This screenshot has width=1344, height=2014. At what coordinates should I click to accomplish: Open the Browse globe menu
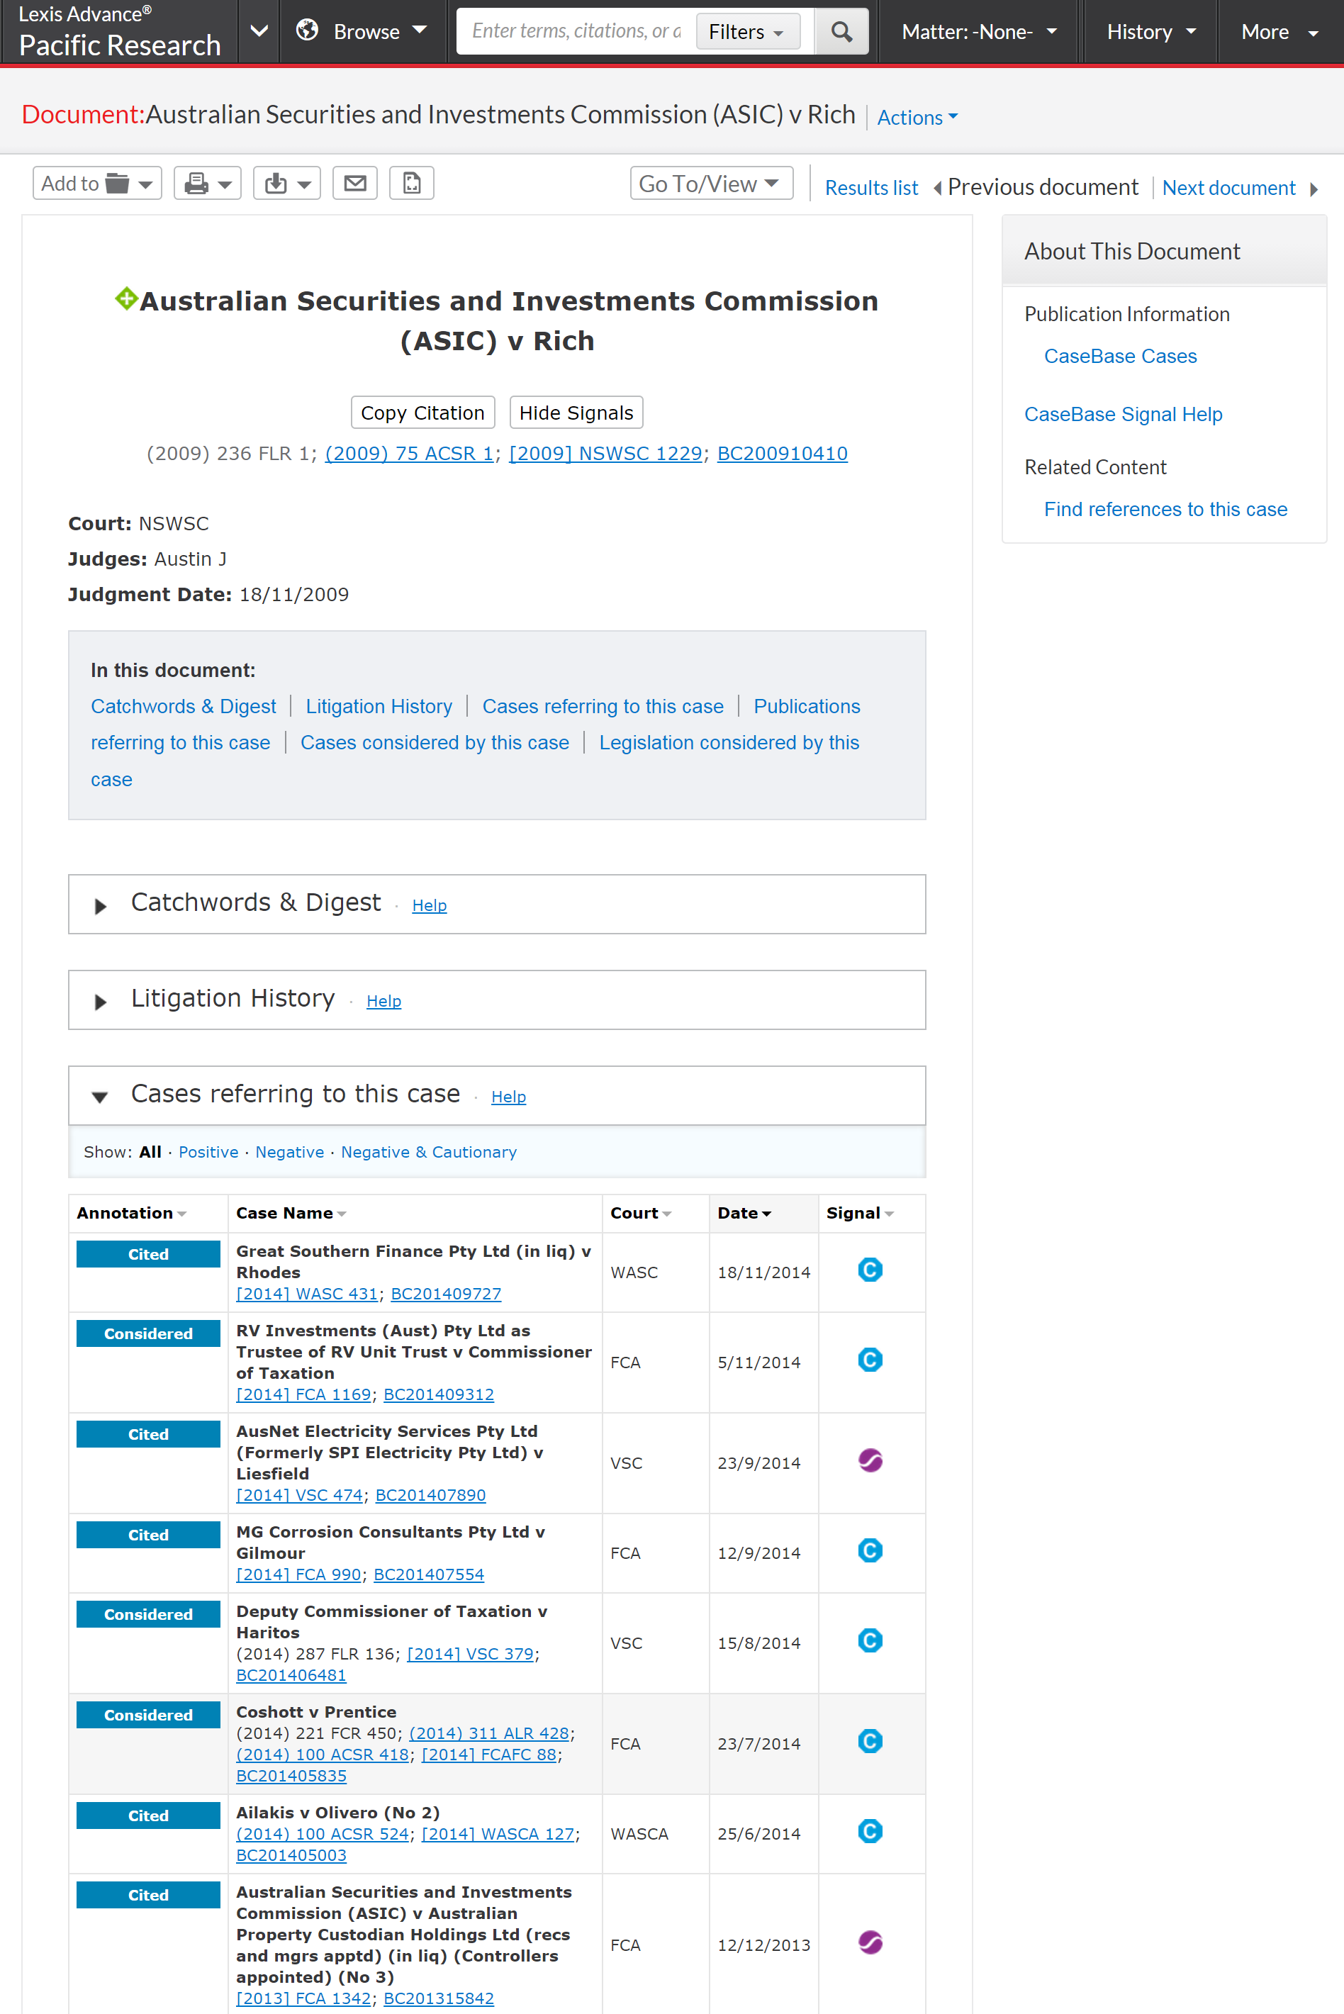click(362, 32)
